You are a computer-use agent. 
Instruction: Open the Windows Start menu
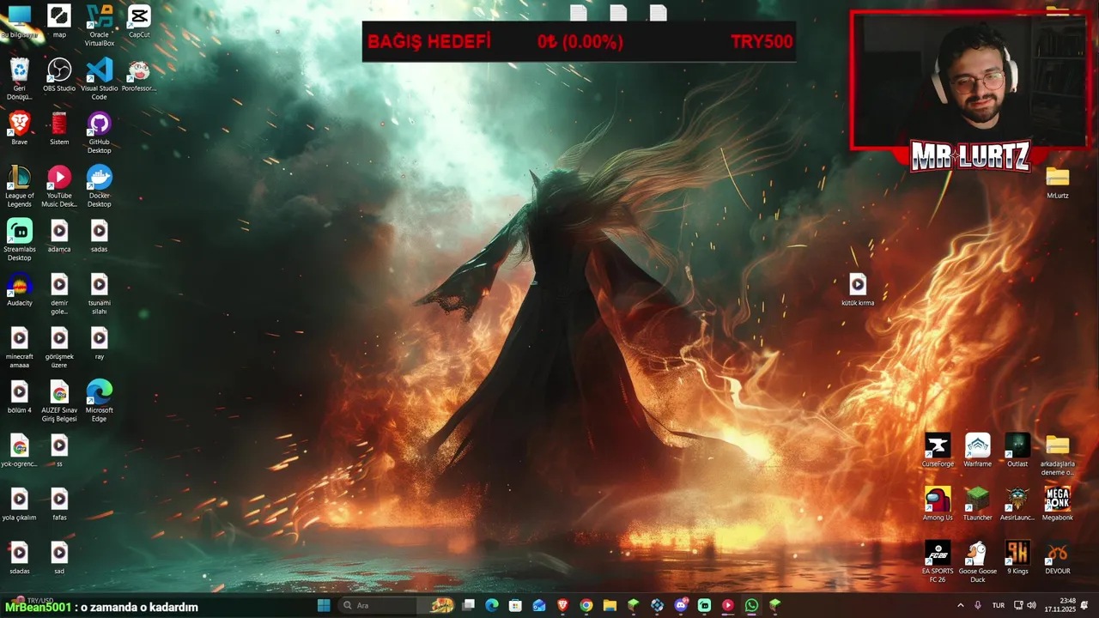coord(324,605)
